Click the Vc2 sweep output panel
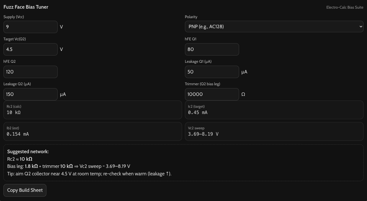Image resolution: width=367 pixels, height=201 pixels. pyautogui.click(x=274, y=131)
